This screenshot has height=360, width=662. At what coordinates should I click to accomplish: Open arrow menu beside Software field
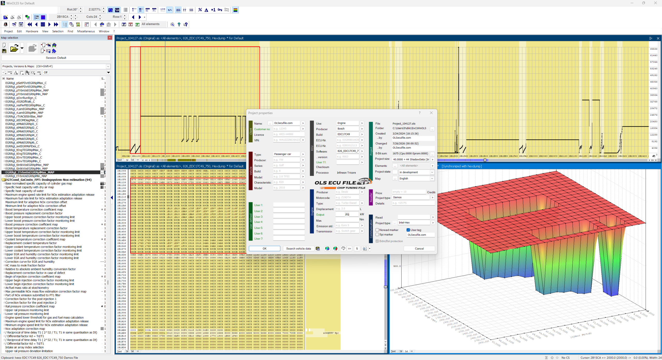pos(362,151)
